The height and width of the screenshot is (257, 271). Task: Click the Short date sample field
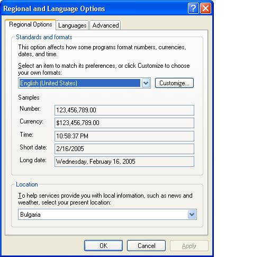pos(124,148)
